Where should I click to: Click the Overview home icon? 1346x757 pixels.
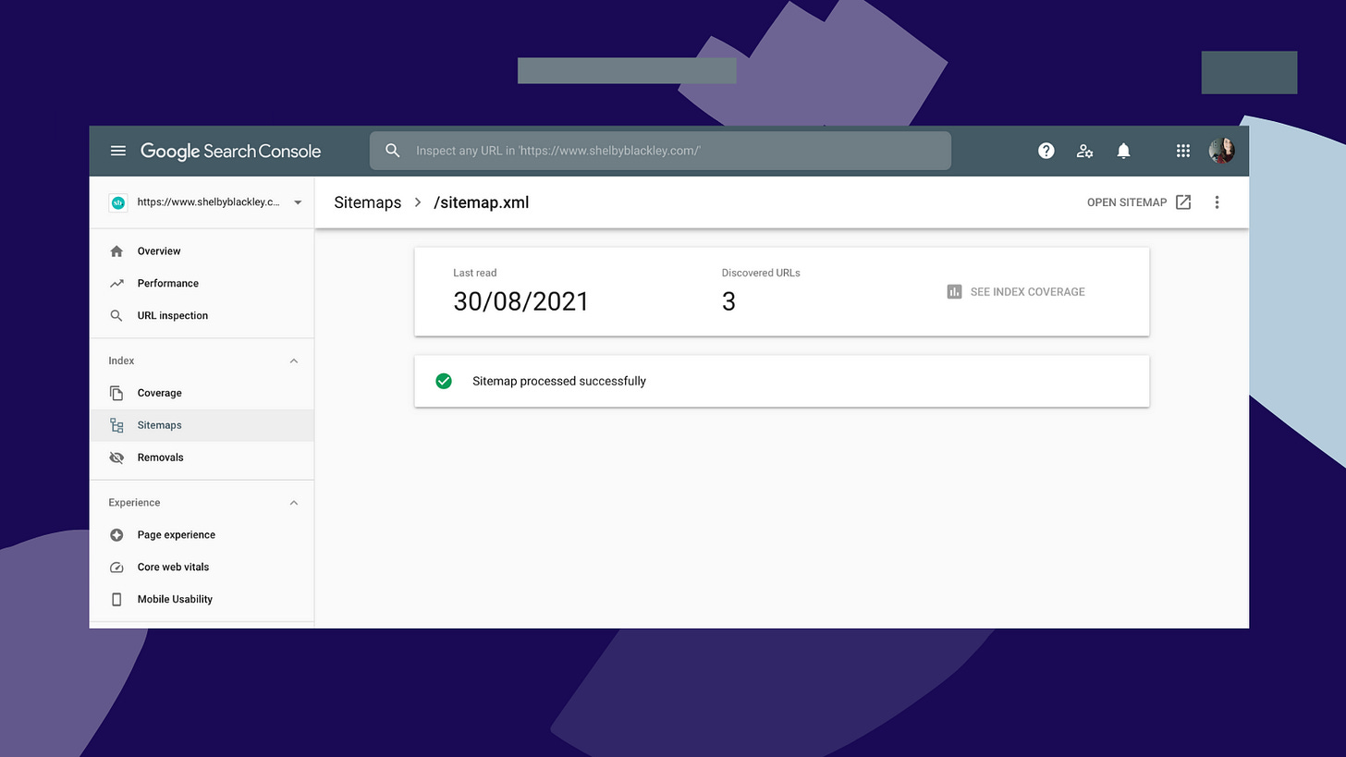(116, 251)
